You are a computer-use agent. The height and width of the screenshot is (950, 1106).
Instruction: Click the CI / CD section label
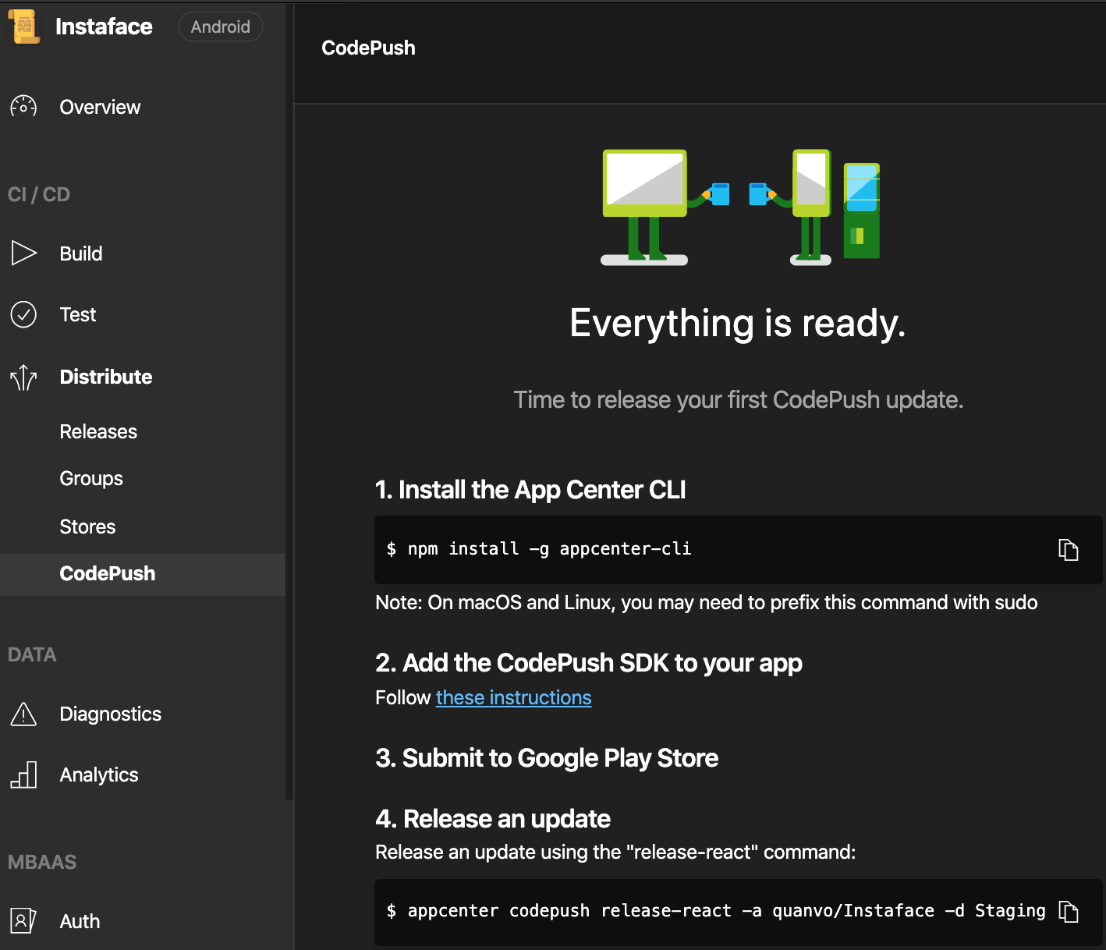pos(39,194)
